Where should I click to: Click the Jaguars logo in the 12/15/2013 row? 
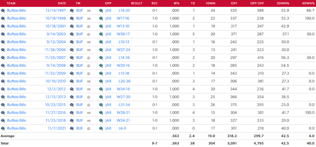101,97
